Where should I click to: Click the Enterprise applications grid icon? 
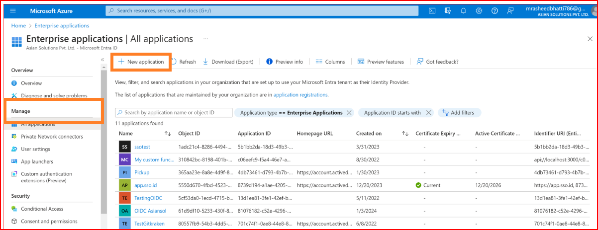point(16,42)
